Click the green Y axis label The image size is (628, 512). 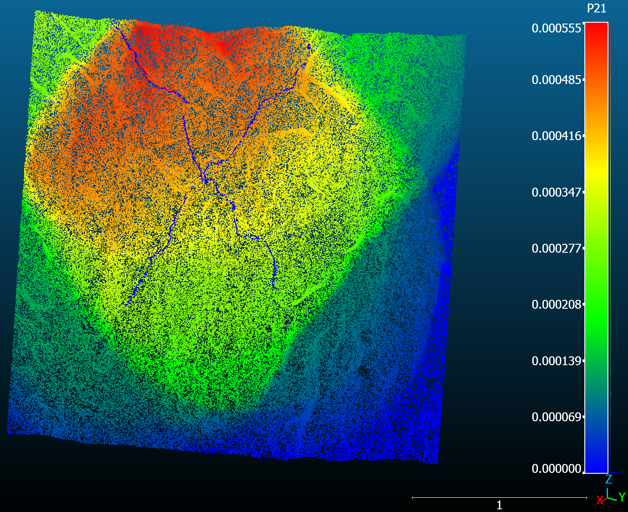click(x=622, y=497)
